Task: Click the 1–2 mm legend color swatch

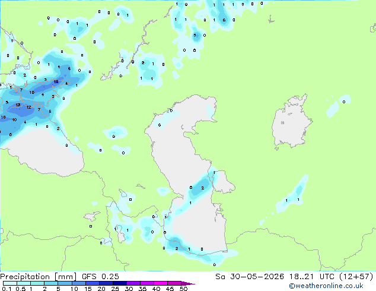Action: coord(37,283)
